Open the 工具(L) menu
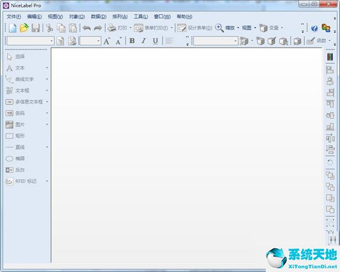The image size is (340, 272). [141, 17]
